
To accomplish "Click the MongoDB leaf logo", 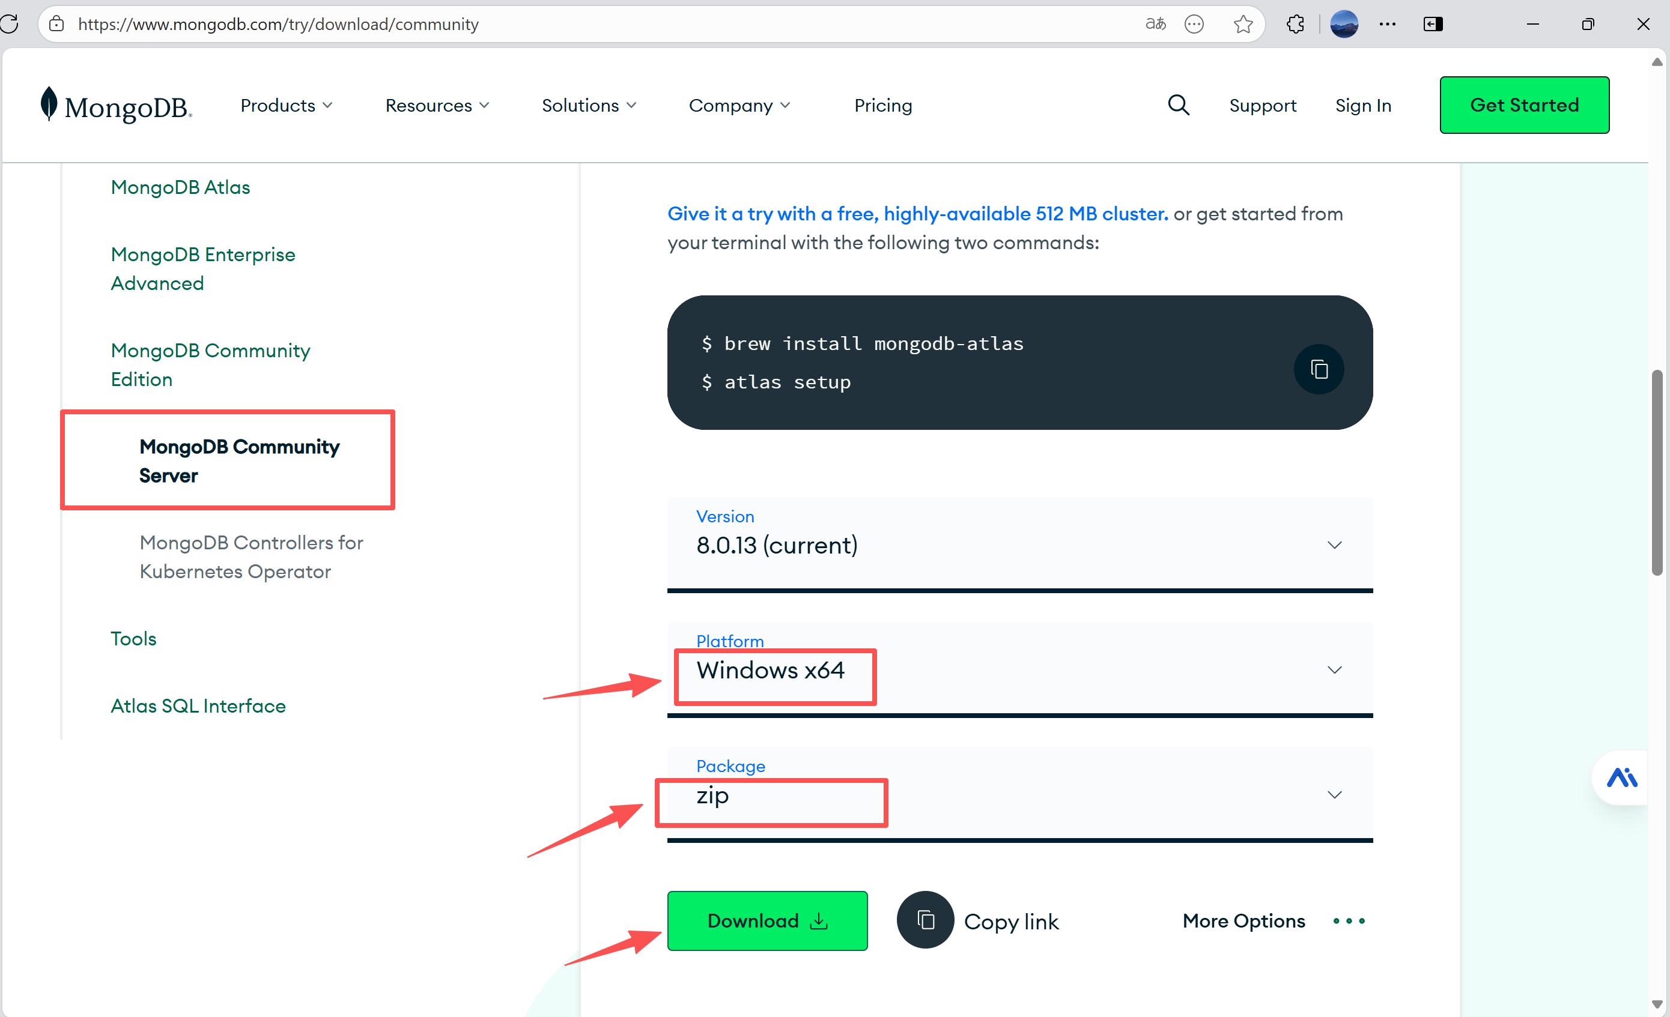I will [49, 104].
